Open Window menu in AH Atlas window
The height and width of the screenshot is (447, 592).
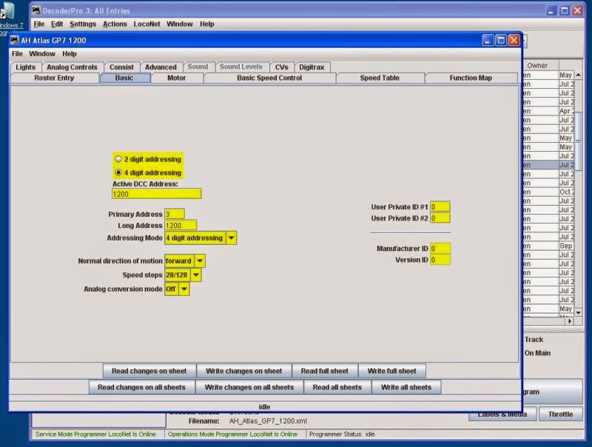(x=42, y=54)
